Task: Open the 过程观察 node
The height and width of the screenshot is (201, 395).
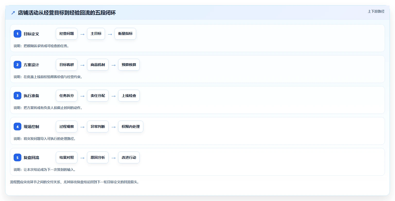Action: [67, 127]
